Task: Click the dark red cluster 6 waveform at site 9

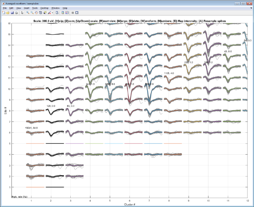Action: click(134, 100)
